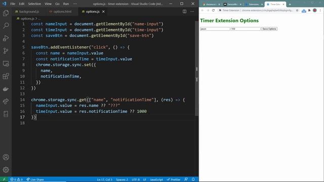Open a new Chrome tab
324x182 pixels.
pyautogui.click(x=290, y=4)
